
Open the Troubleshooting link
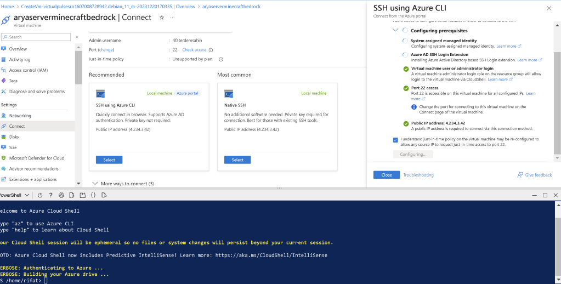point(418,175)
